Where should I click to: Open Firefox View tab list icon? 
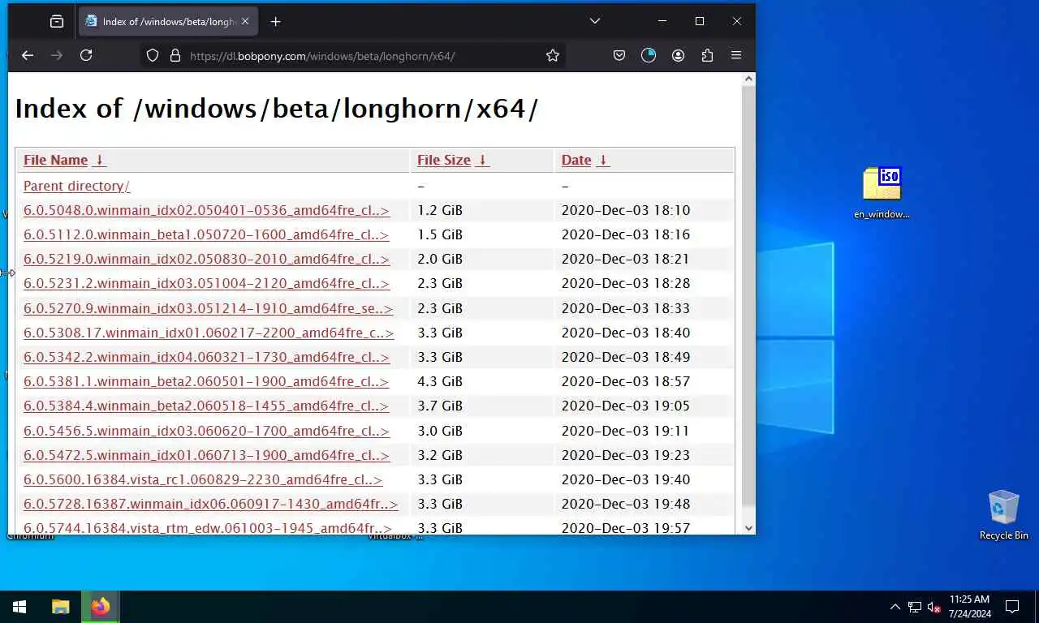(x=57, y=22)
